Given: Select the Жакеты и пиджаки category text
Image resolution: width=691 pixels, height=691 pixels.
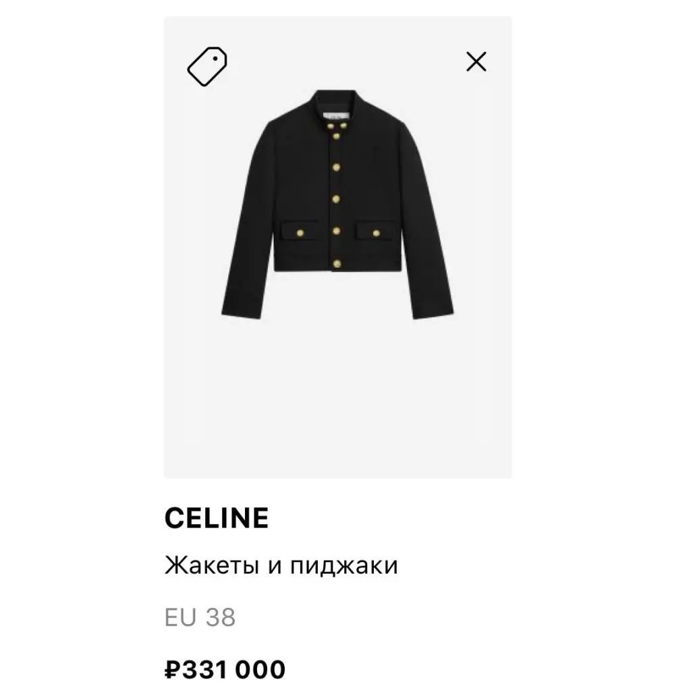Looking at the screenshot, I should click(x=281, y=565).
